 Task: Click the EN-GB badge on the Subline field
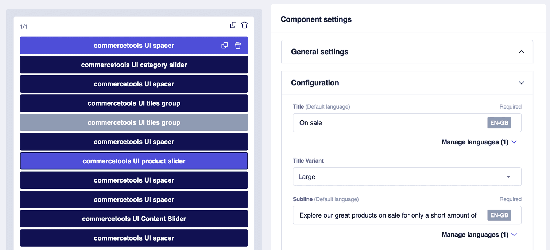(499, 215)
